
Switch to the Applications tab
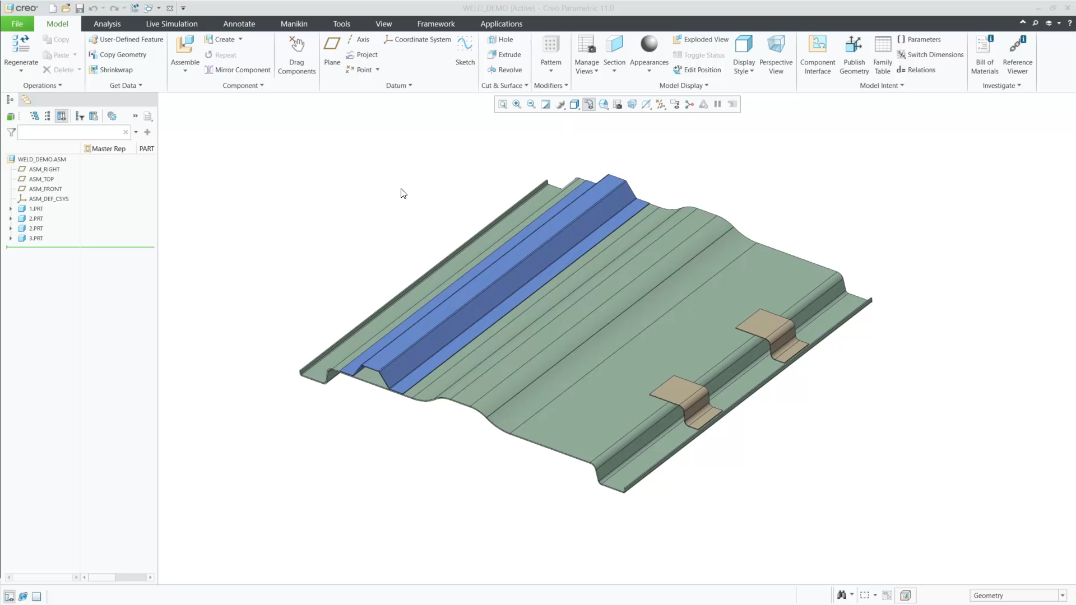point(501,24)
